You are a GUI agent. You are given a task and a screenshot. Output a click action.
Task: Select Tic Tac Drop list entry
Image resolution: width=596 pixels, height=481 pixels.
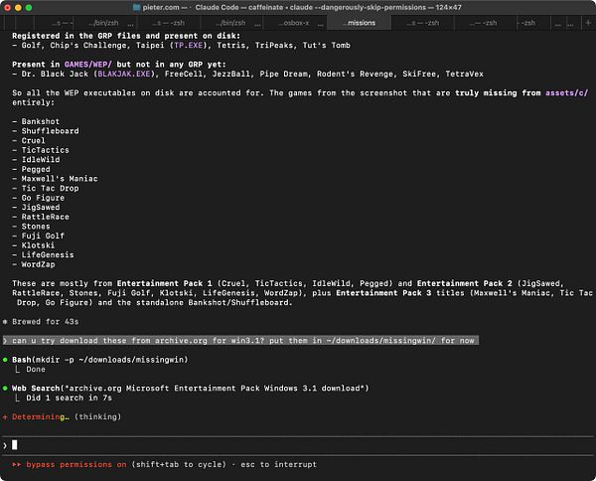click(51, 188)
